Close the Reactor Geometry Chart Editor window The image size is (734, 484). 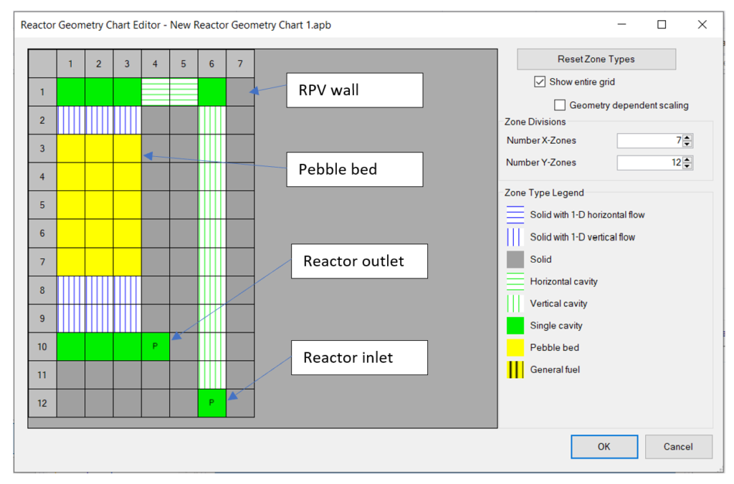coord(702,24)
